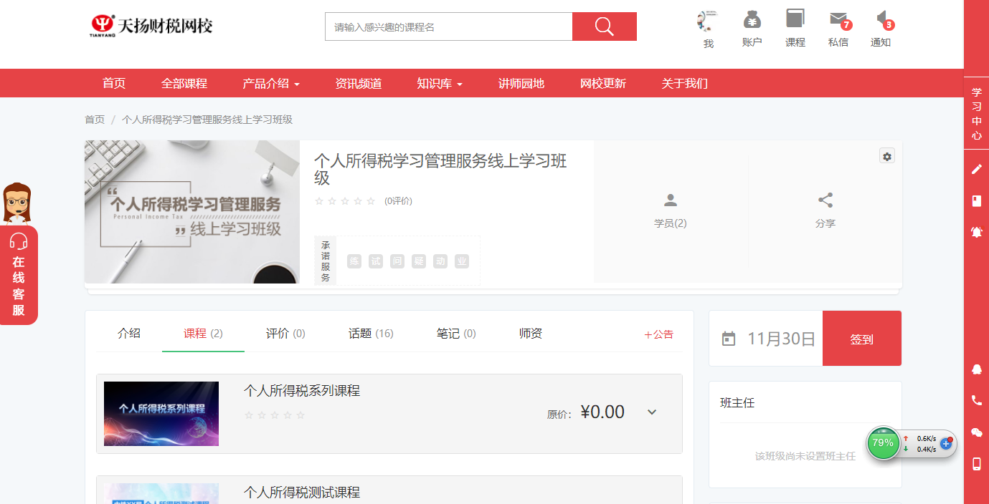Open the 账户 account icon
The image size is (989, 504).
point(752,19)
